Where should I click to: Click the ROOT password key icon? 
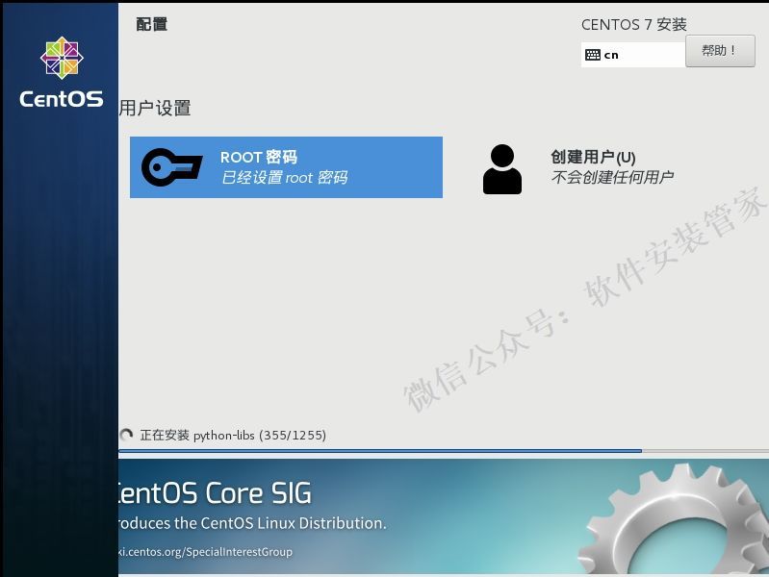point(171,167)
